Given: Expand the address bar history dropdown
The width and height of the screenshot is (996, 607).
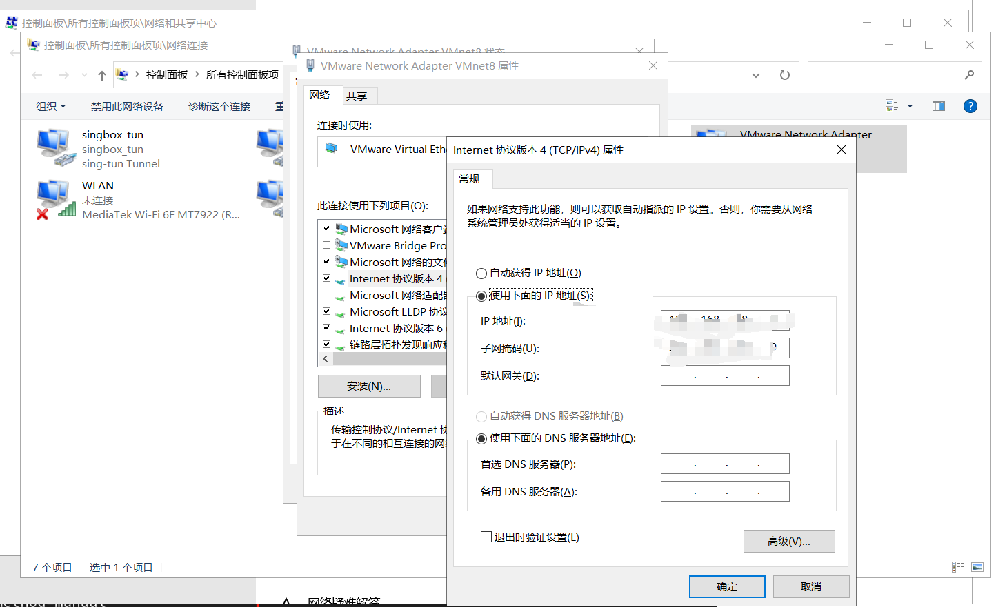Looking at the screenshot, I should pos(756,75).
